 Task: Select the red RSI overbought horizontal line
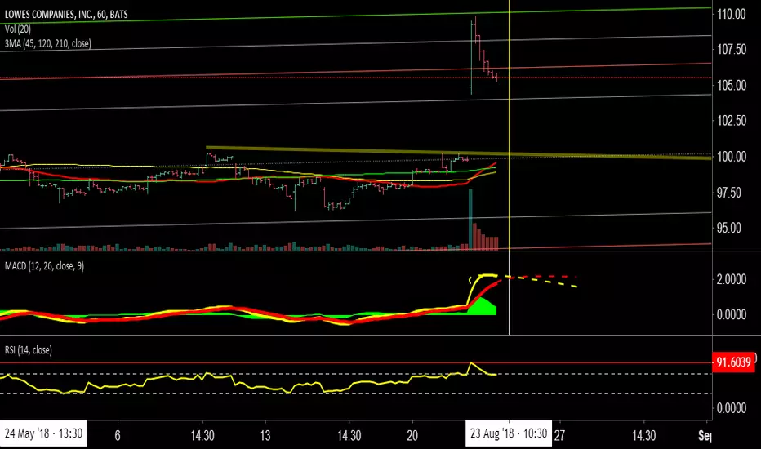[356, 362]
